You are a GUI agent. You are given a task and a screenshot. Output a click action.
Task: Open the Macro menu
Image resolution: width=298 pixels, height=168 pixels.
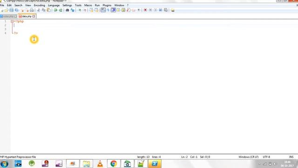point(88,5)
